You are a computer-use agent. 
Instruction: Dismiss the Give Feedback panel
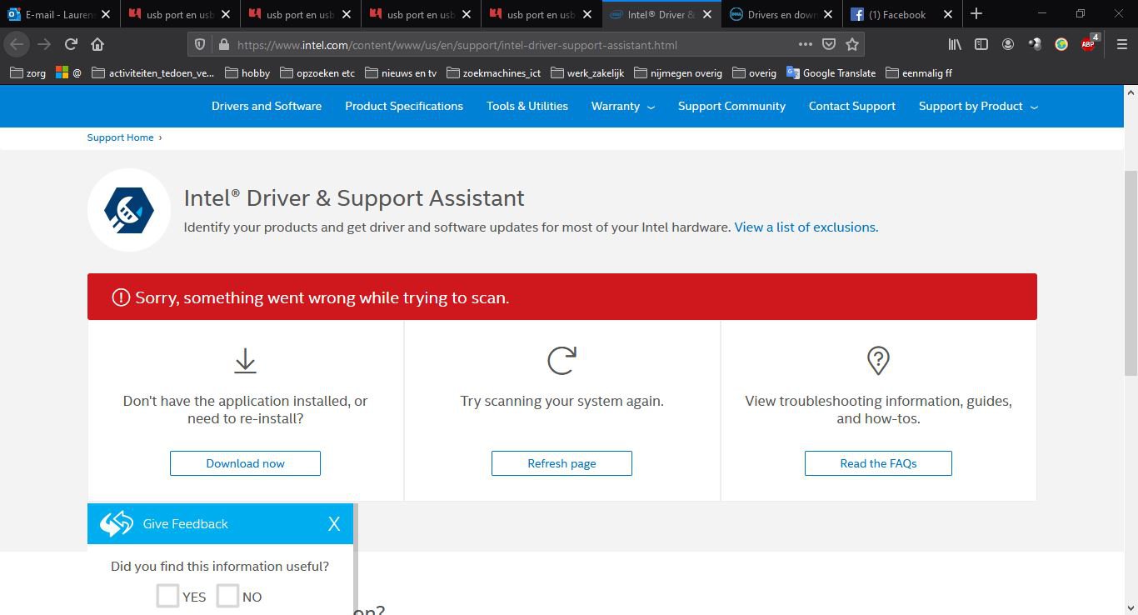pyautogui.click(x=334, y=523)
